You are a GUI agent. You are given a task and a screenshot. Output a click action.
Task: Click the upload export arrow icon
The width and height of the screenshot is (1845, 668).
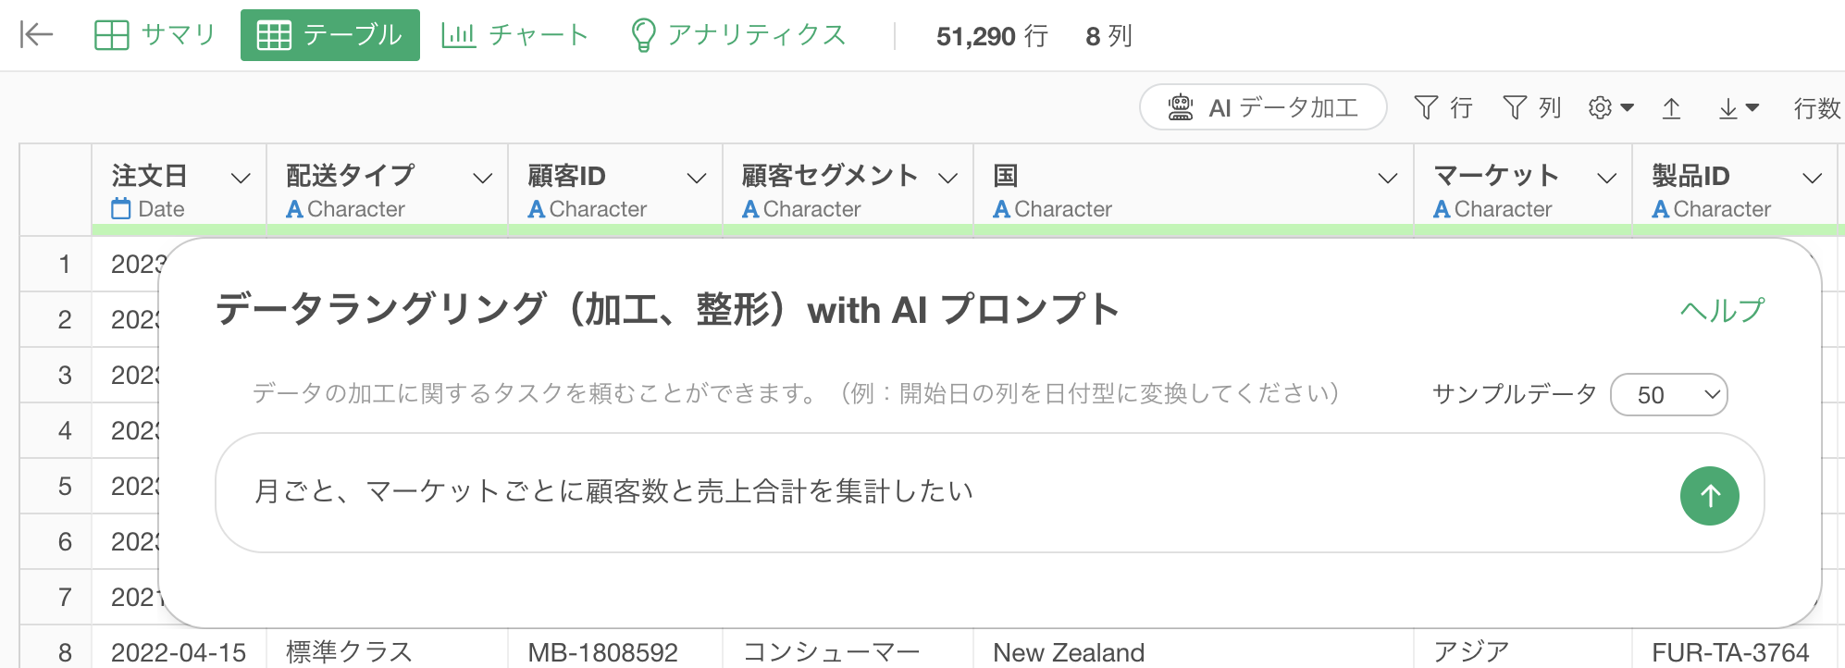click(1671, 108)
